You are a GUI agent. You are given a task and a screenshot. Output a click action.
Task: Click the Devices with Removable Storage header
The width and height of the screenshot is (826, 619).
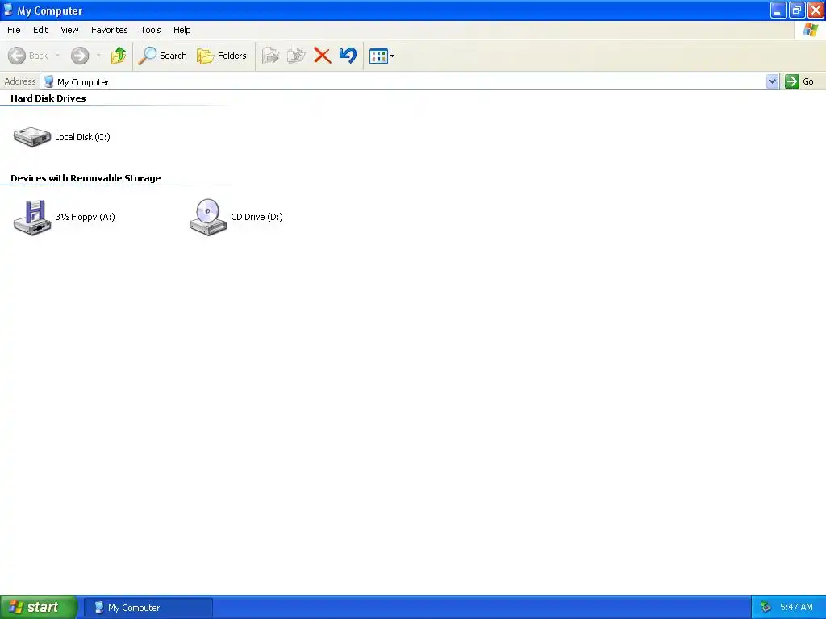pyautogui.click(x=86, y=178)
